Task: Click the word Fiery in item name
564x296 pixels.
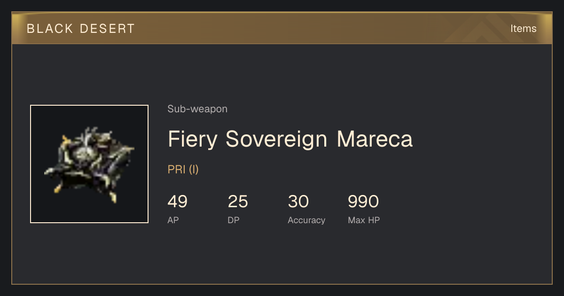Action: click(193, 140)
